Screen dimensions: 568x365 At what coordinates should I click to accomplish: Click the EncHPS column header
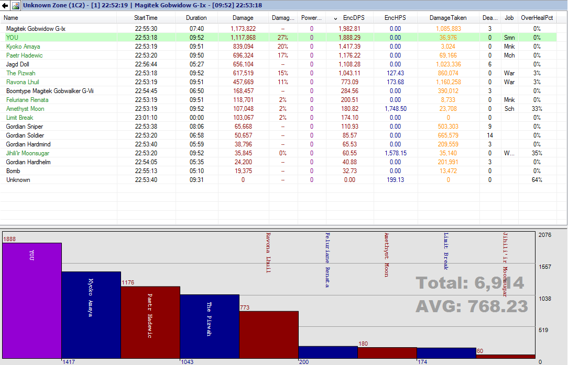(395, 18)
